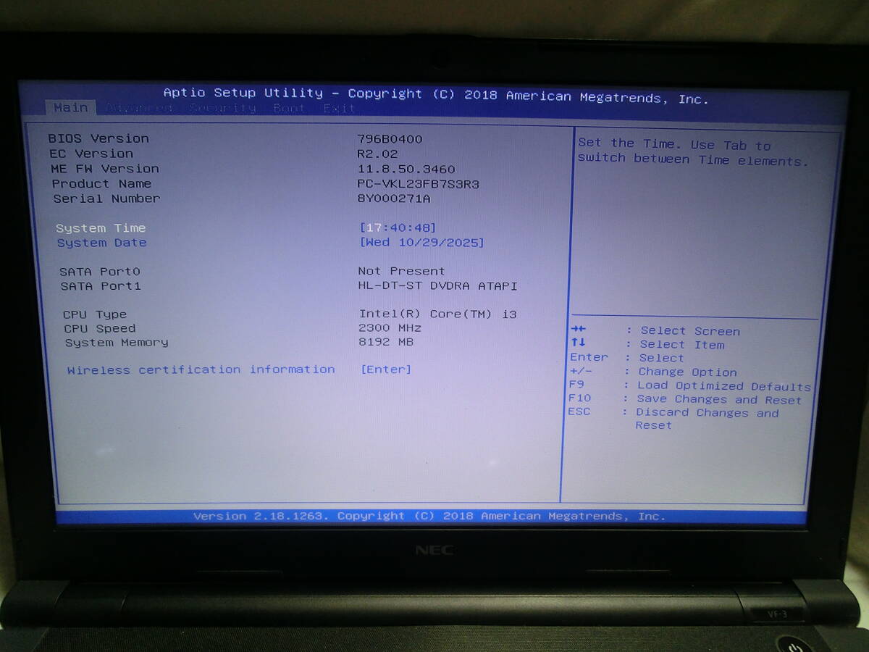
Task: Click the System Time value 17:40:48
Action: (x=398, y=227)
